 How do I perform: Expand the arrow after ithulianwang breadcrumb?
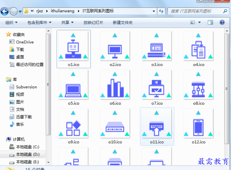pyautogui.click(x=78, y=11)
